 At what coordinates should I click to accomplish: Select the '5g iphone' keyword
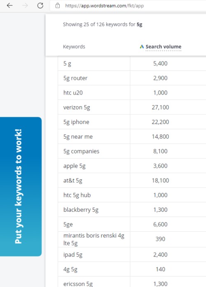point(76,122)
